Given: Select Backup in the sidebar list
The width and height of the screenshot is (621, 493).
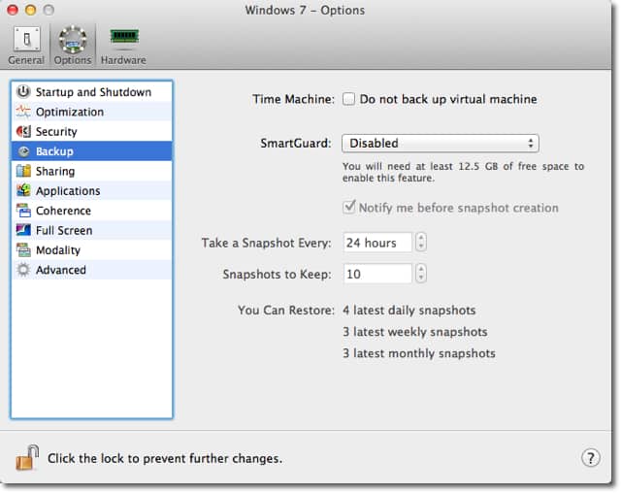Looking at the screenshot, I should point(92,151).
